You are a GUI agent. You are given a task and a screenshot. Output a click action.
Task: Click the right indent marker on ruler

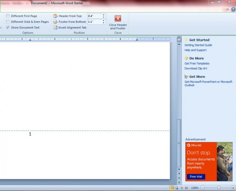[x=137, y=39]
